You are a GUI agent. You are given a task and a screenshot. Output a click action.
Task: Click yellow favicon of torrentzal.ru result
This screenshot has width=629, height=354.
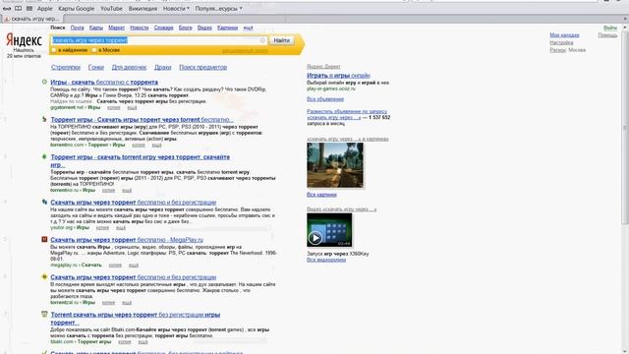pyautogui.click(x=44, y=277)
